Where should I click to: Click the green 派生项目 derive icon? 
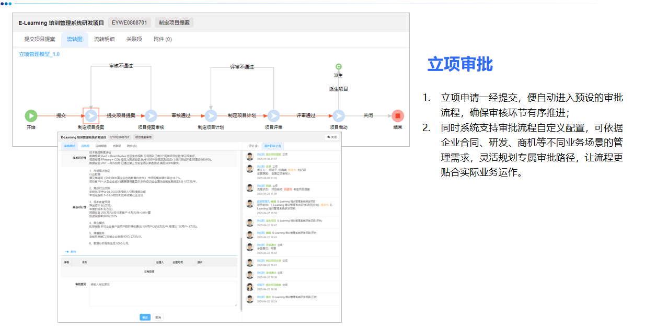338,67
